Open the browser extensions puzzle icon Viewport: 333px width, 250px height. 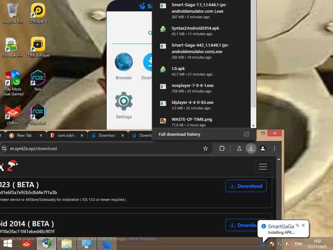222,148
